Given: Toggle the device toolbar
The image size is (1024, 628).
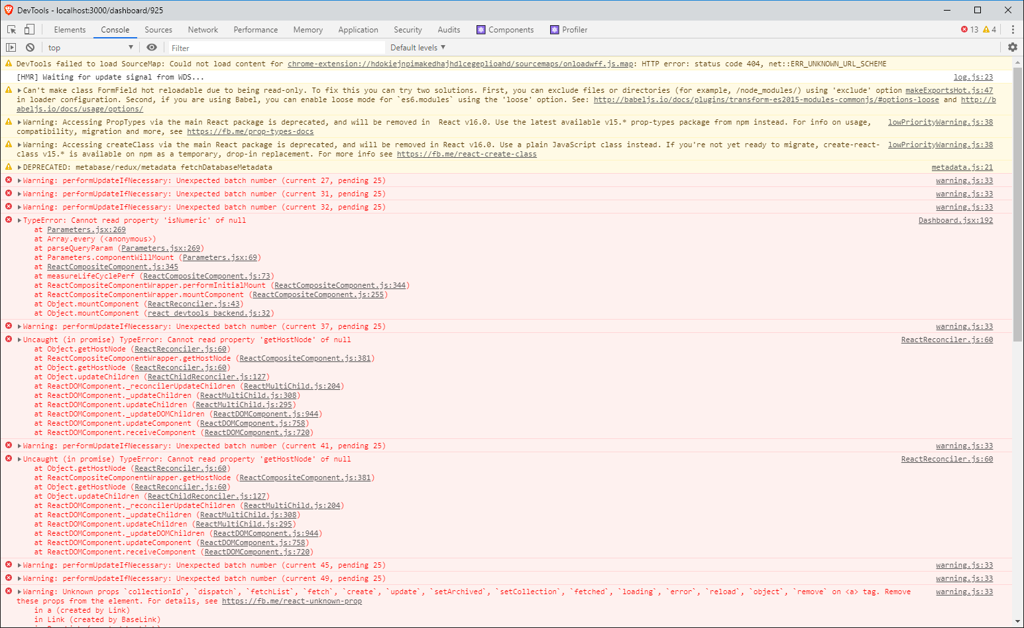Looking at the screenshot, I should pyautogui.click(x=27, y=29).
